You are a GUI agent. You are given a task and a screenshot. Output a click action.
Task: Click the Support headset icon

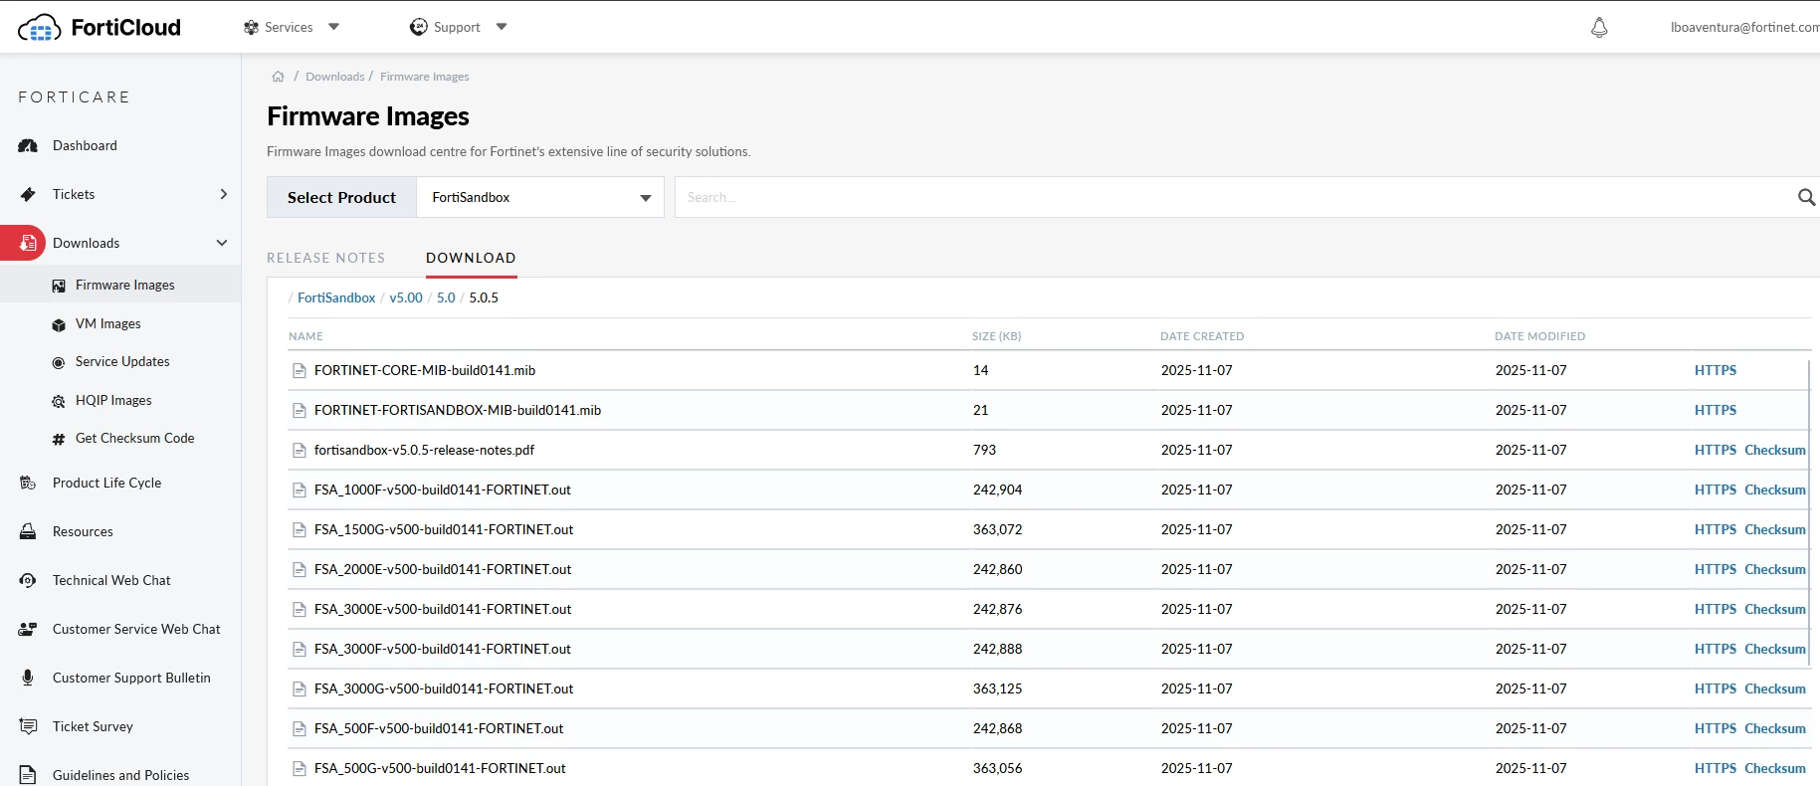click(419, 27)
